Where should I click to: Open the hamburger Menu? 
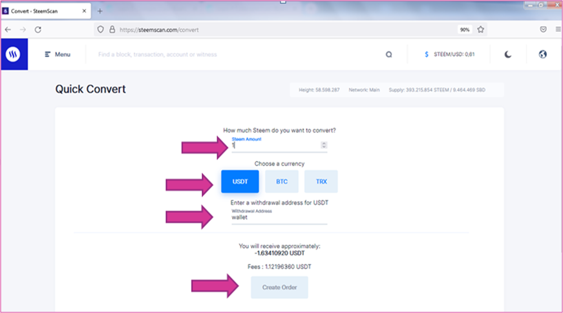(x=58, y=54)
